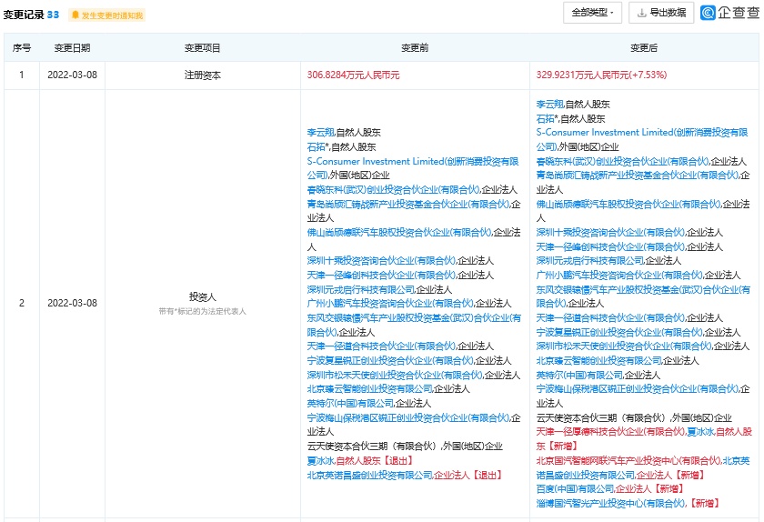This screenshot has width=764, height=522.
Task: Open 夏冰冰 exited shareholder link in 变更前
Action: (320, 460)
